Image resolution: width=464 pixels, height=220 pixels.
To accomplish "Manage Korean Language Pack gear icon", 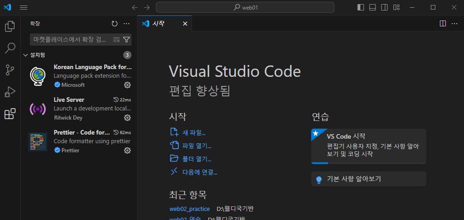I will pyautogui.click(x=127, y=85).
